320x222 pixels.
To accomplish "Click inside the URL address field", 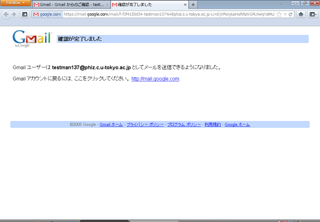I will tap(169, 14).
